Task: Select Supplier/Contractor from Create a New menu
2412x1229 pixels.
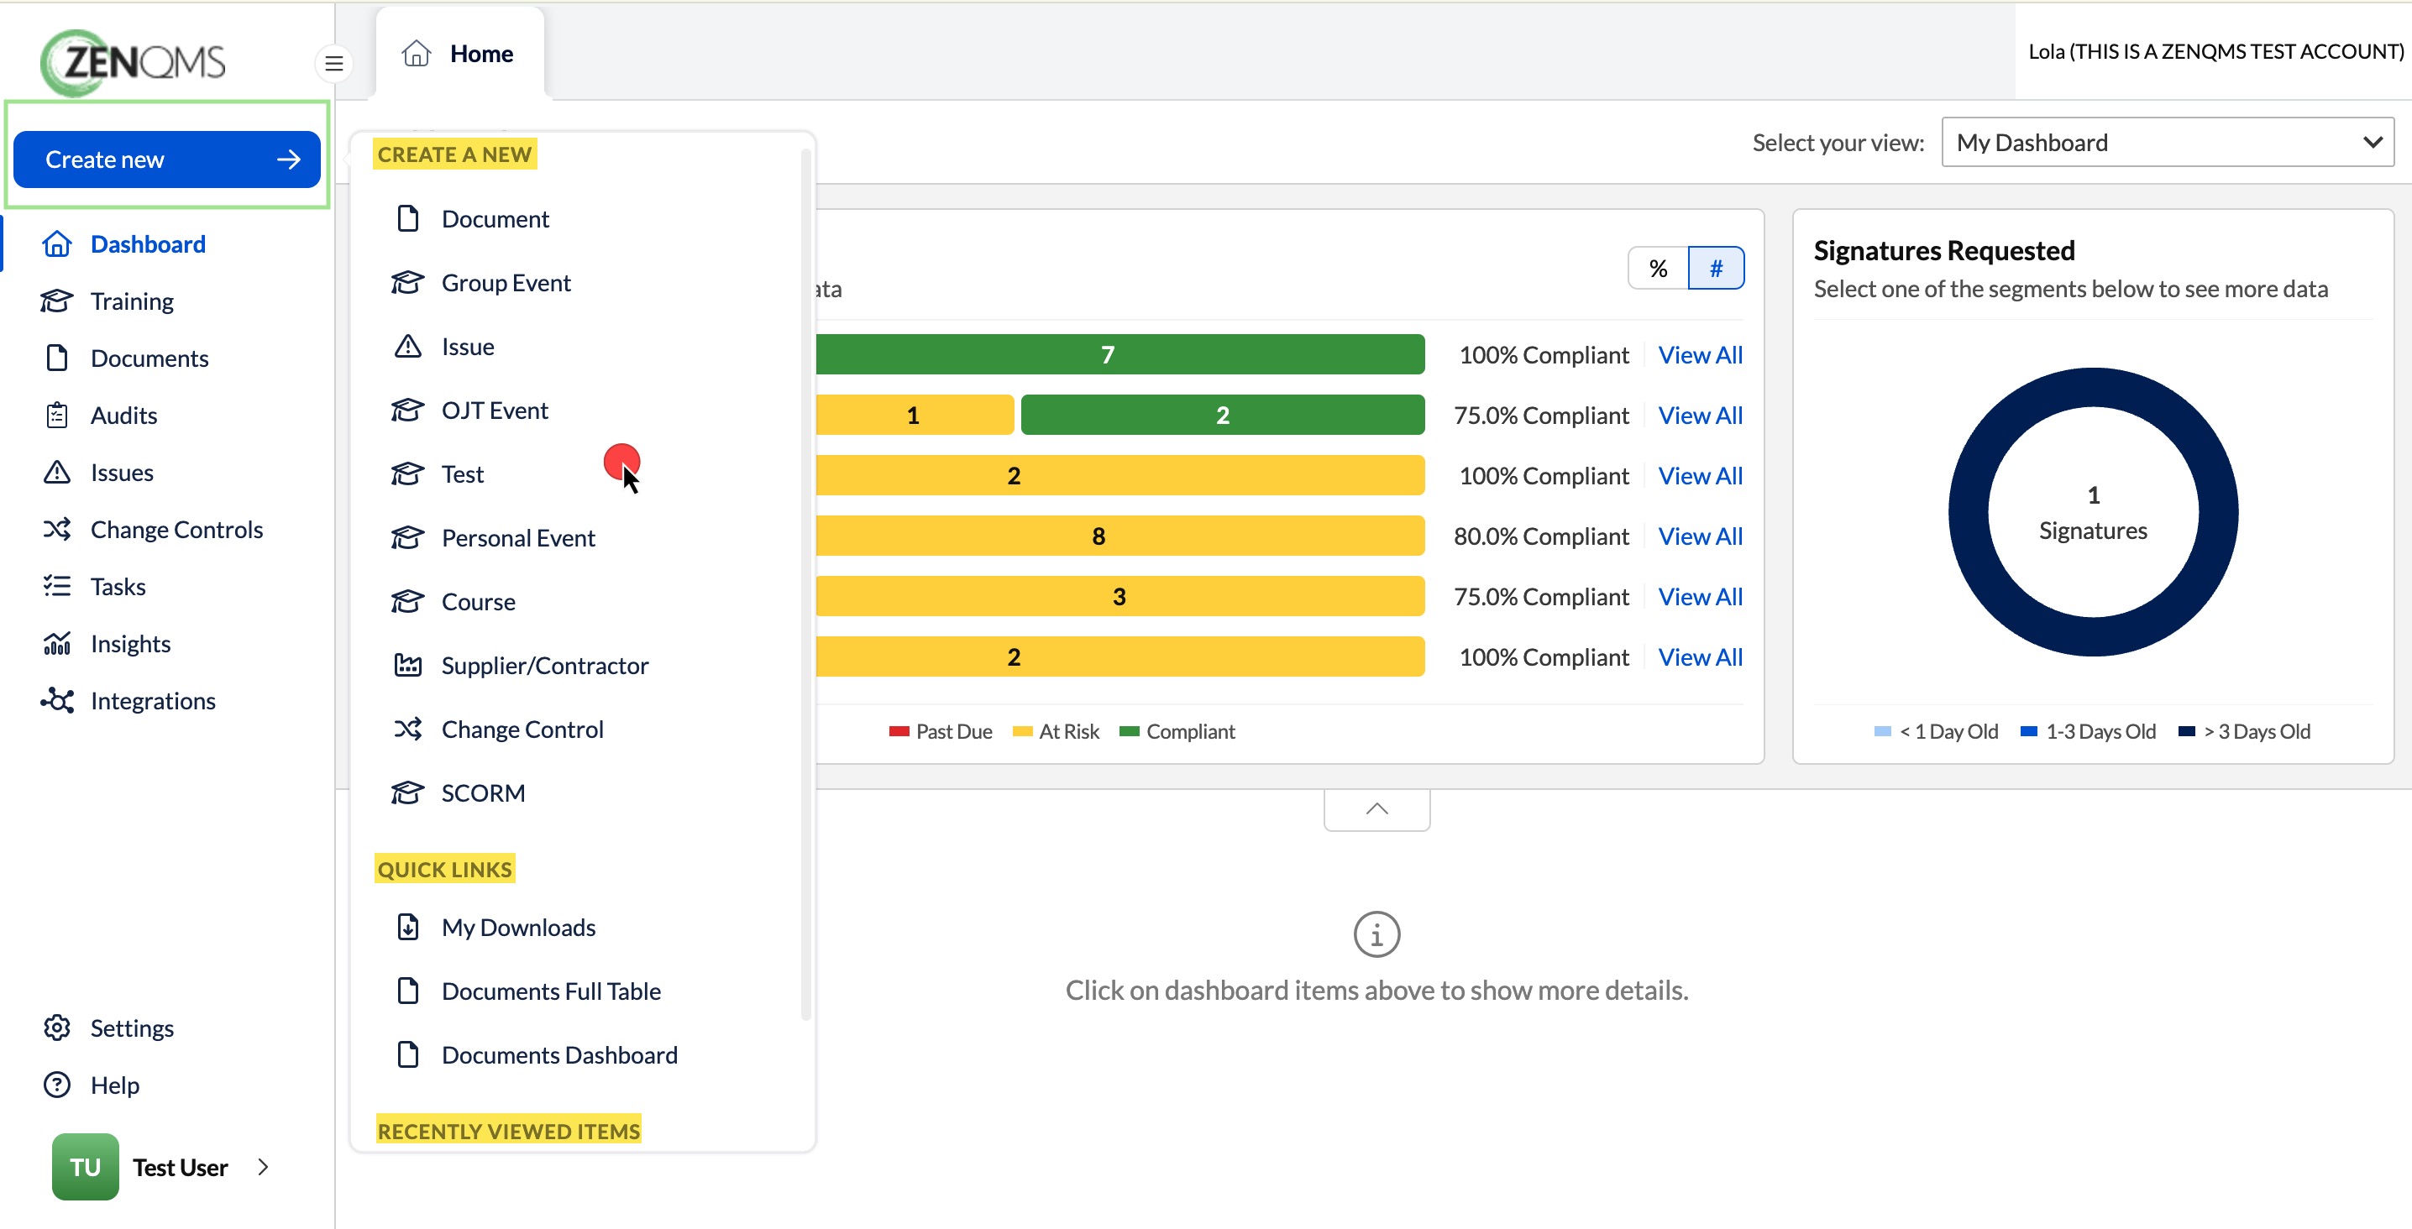Action: pos(543,666)
